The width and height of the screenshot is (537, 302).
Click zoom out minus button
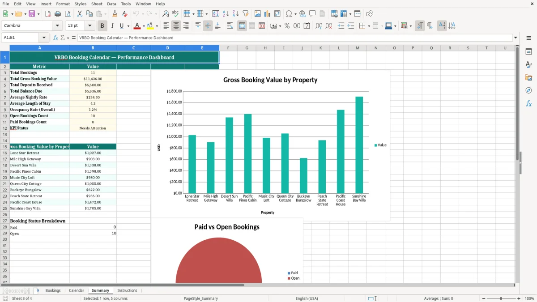tap(483, 298)
